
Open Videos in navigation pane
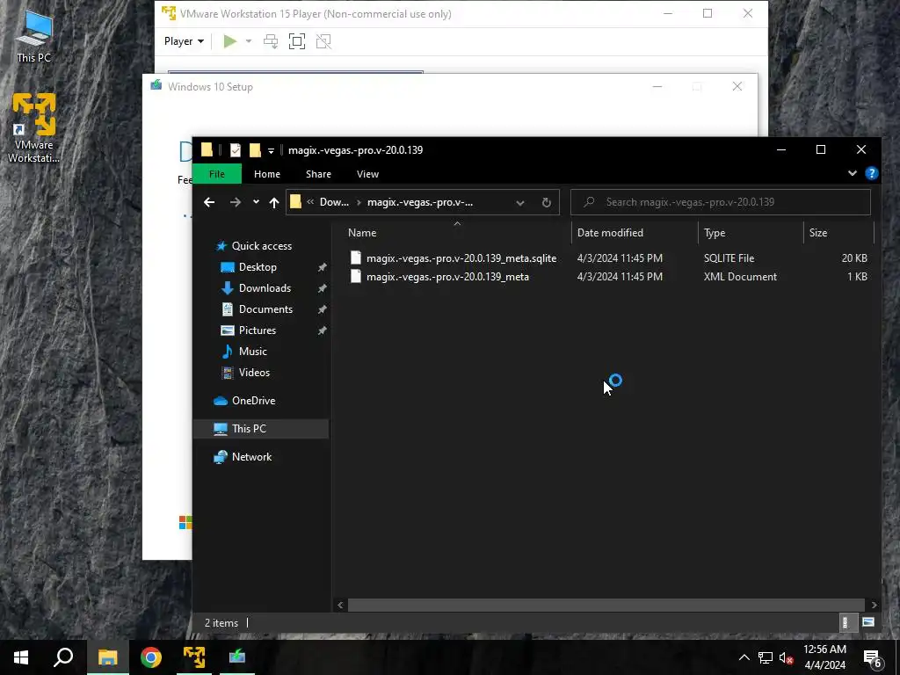tap(254, 373)
